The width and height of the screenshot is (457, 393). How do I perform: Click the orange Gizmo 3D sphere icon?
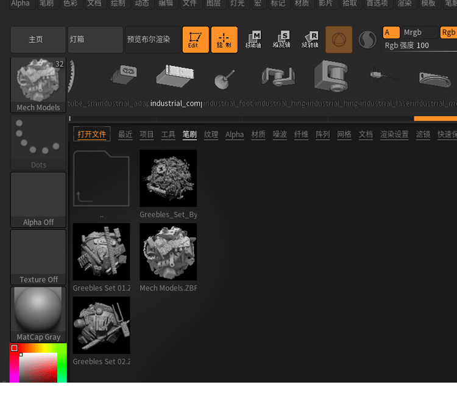coord(339,40)
